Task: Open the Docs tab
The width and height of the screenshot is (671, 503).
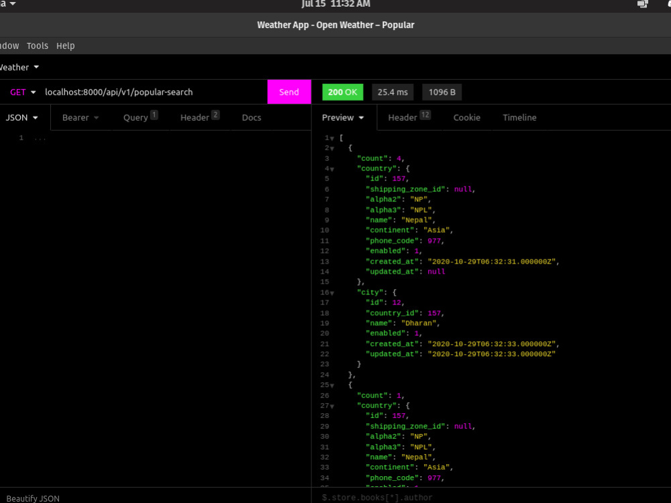Action: 251,117
